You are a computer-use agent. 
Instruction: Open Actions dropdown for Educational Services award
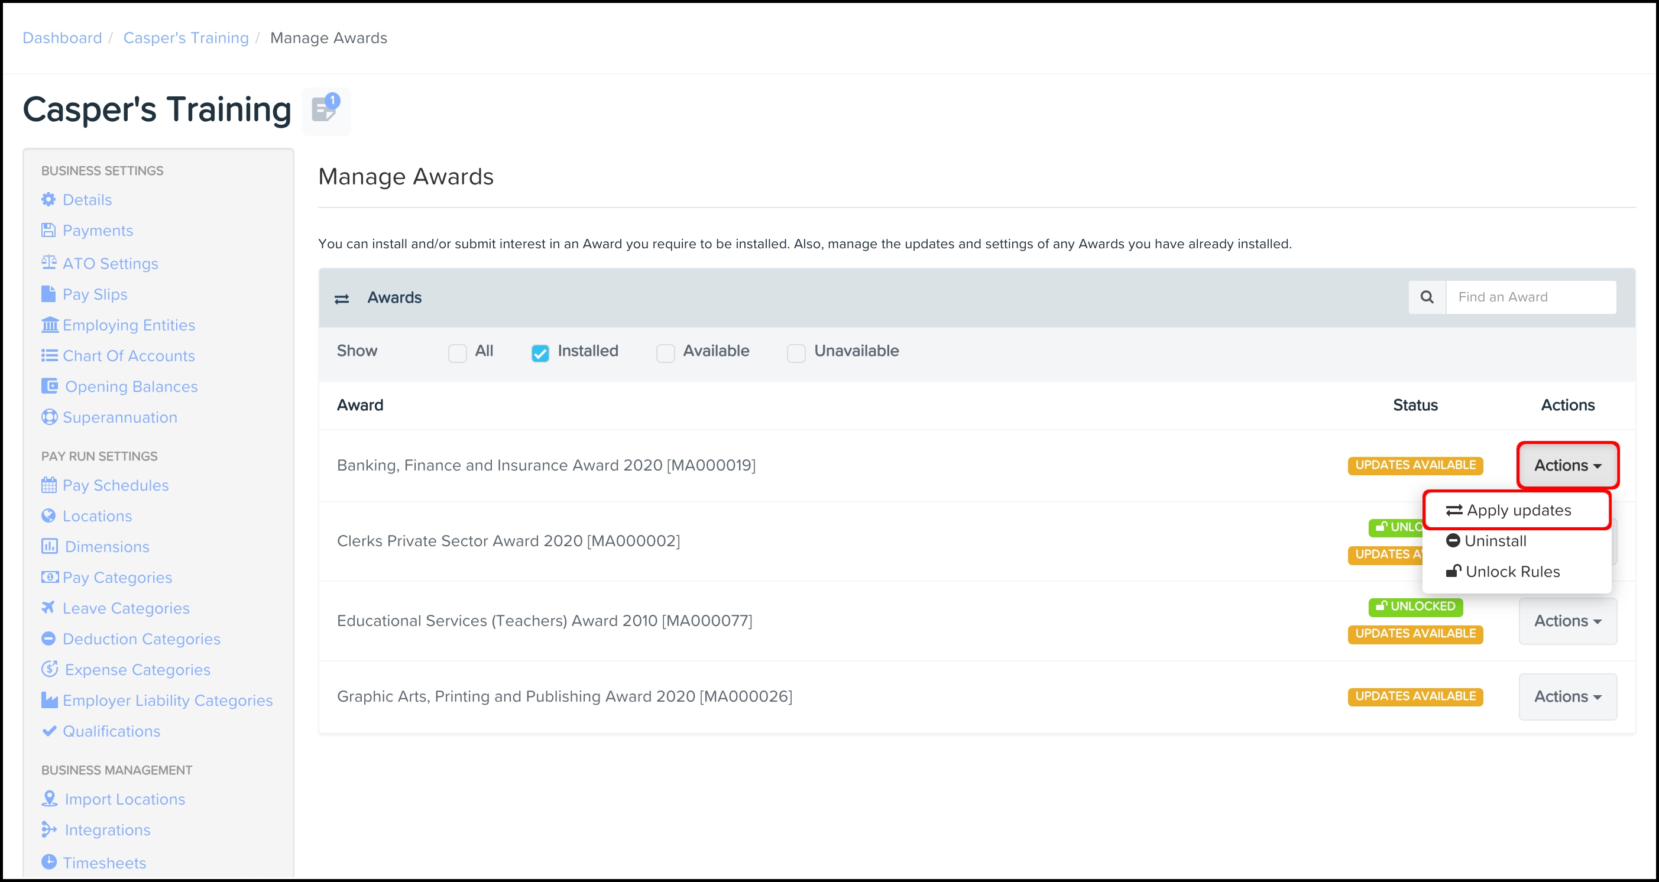(1567, 621)
